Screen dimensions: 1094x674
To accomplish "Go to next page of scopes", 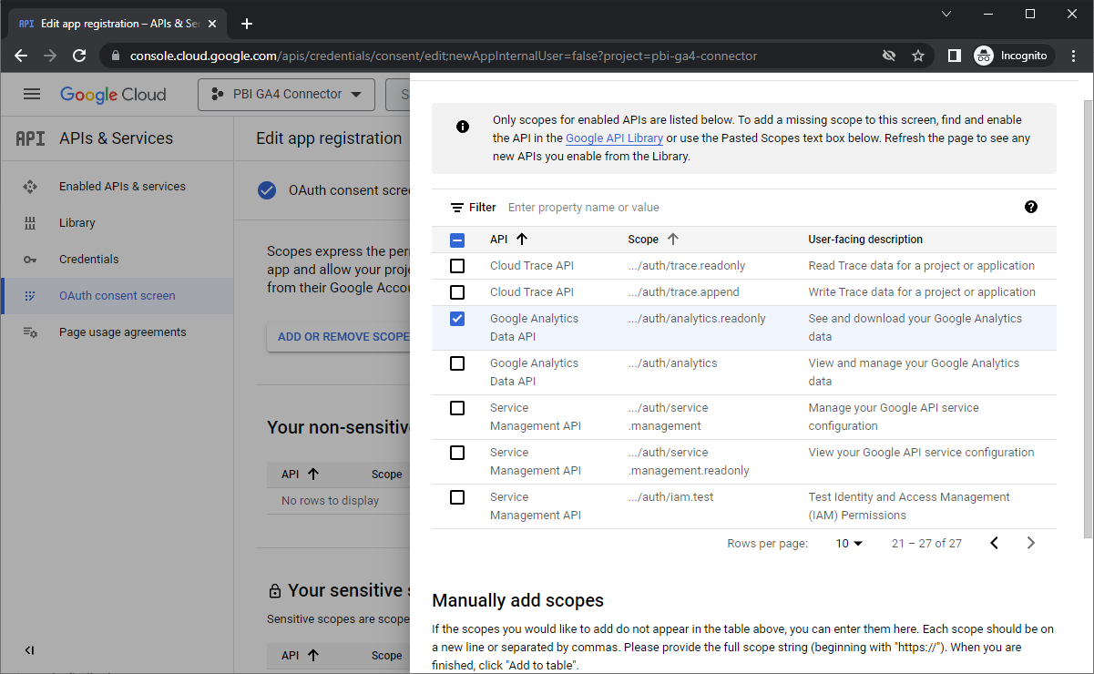I will click(x=1030, y=543).
